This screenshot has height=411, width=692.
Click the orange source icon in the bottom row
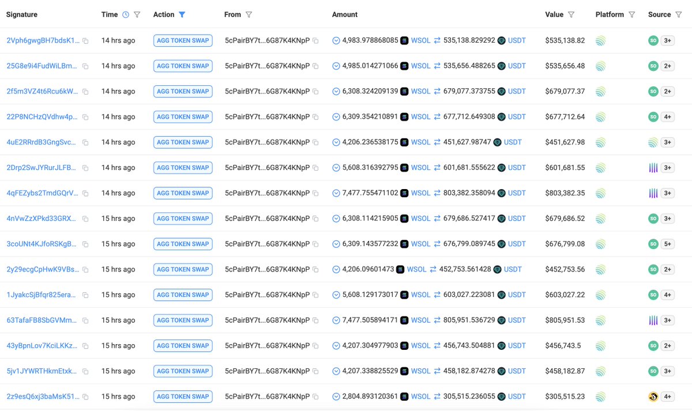tap(653, 397)
